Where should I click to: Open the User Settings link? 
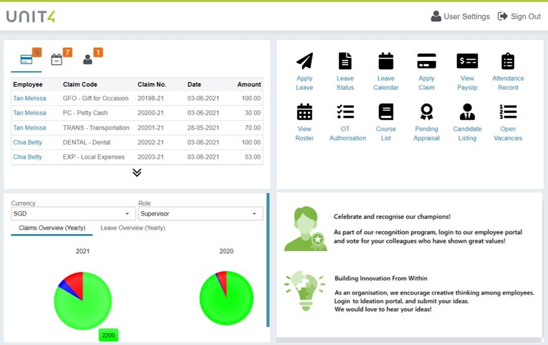pyautogui.click(x=466, y=16)
